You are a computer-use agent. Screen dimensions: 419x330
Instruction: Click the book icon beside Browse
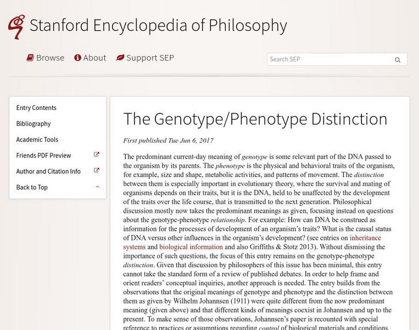coord(31,58)
